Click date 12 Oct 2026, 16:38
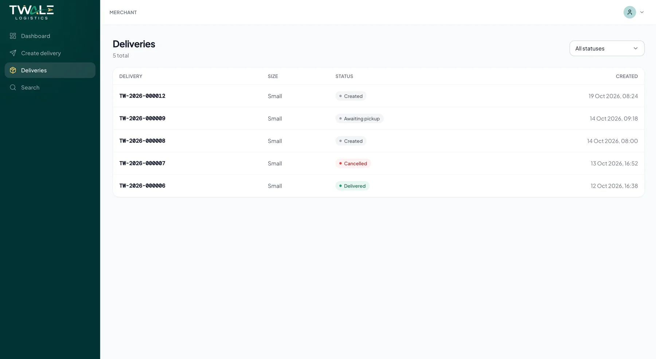 tap(614, 186)
